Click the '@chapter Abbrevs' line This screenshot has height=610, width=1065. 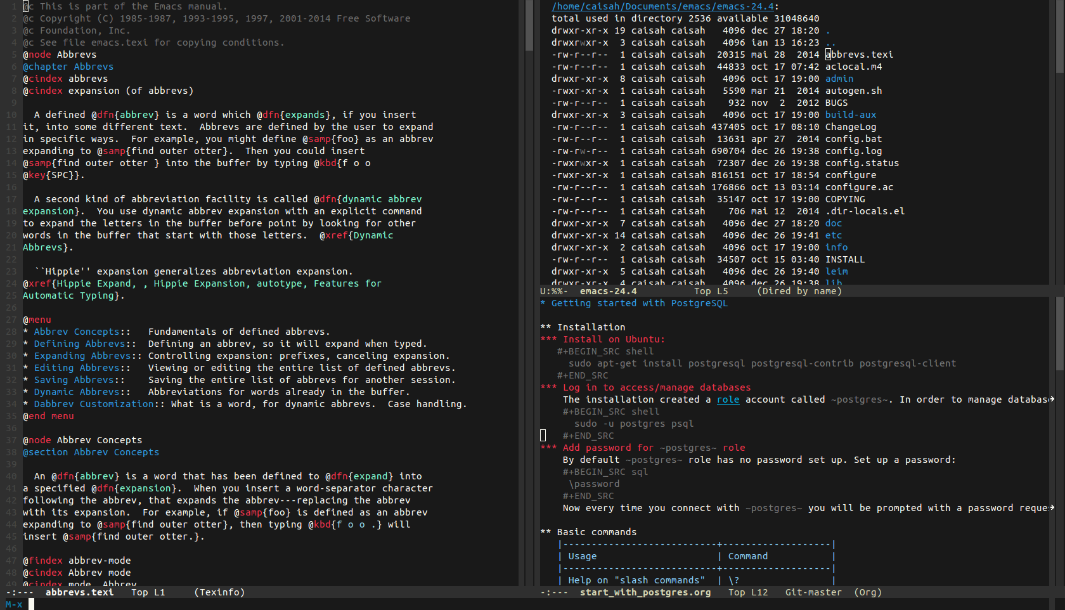pyautogui.click(x=68, y=67)
